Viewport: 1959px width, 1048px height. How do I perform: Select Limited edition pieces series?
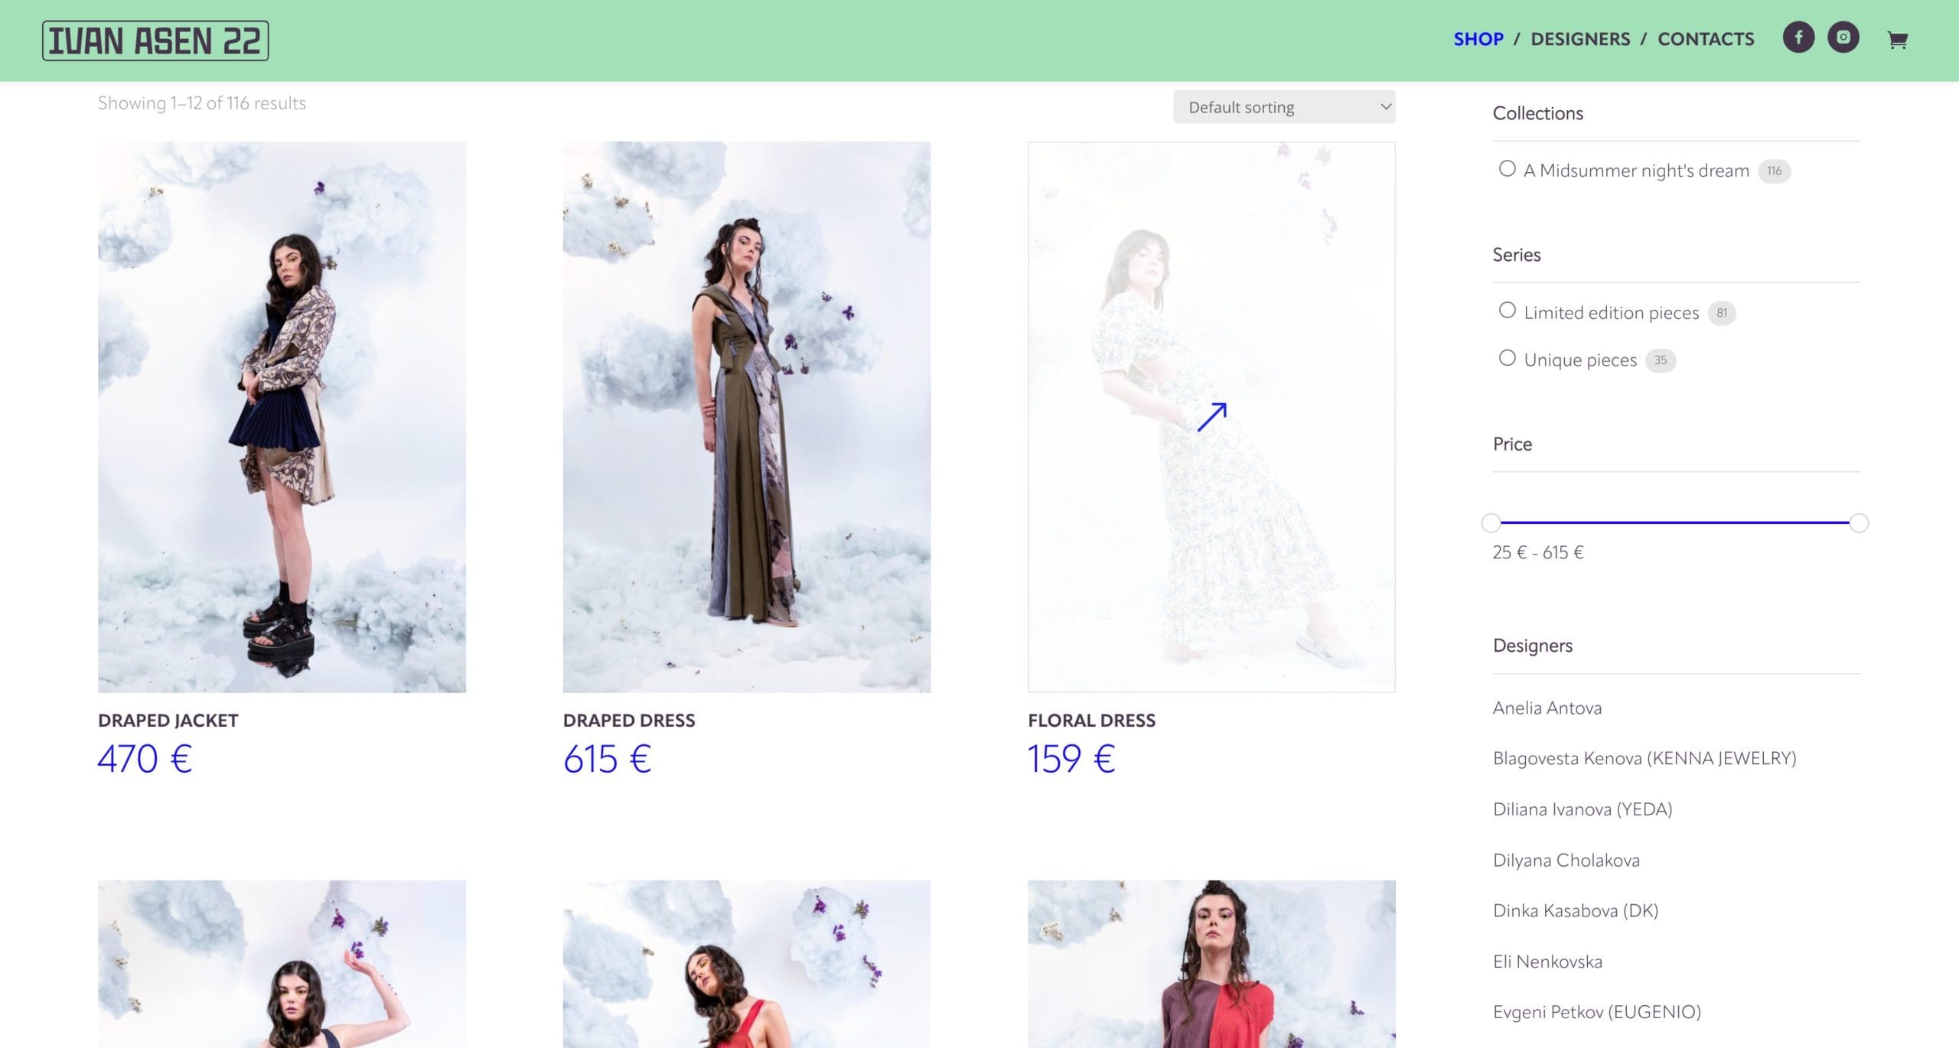tap(1507, 311)
